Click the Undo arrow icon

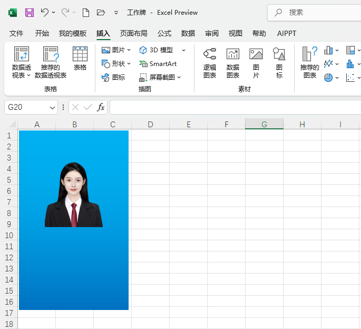tap(44, 13)
